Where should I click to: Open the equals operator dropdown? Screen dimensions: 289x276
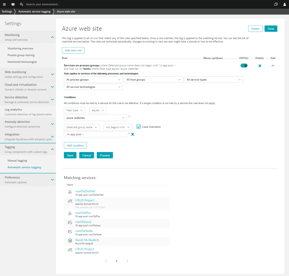tap(98, 110)
